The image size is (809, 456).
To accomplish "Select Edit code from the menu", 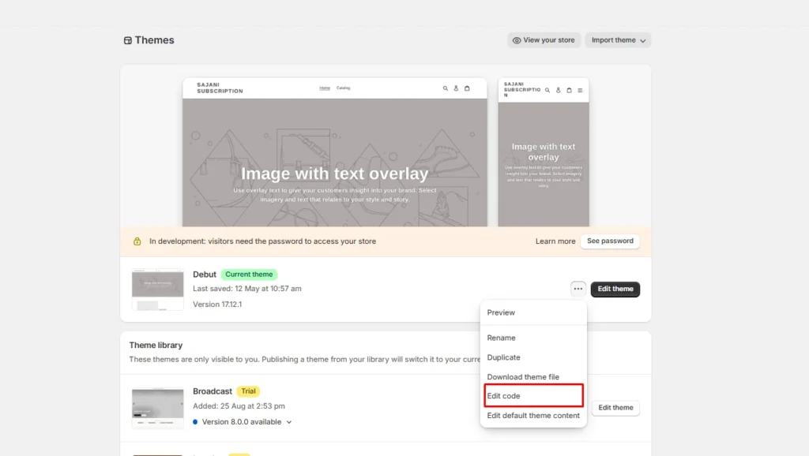I will coord(505,395).
